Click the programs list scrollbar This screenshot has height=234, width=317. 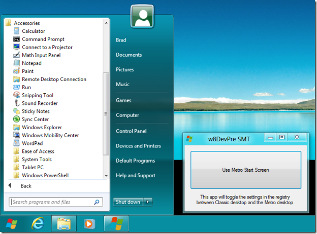coord(106,112)
